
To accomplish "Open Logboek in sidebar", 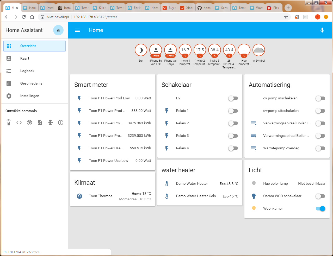I will (x=34, y=71).
